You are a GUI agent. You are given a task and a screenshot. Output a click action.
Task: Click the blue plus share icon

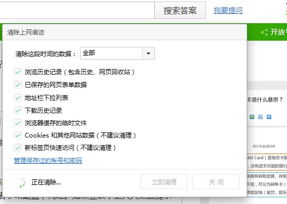coord(269,117)
